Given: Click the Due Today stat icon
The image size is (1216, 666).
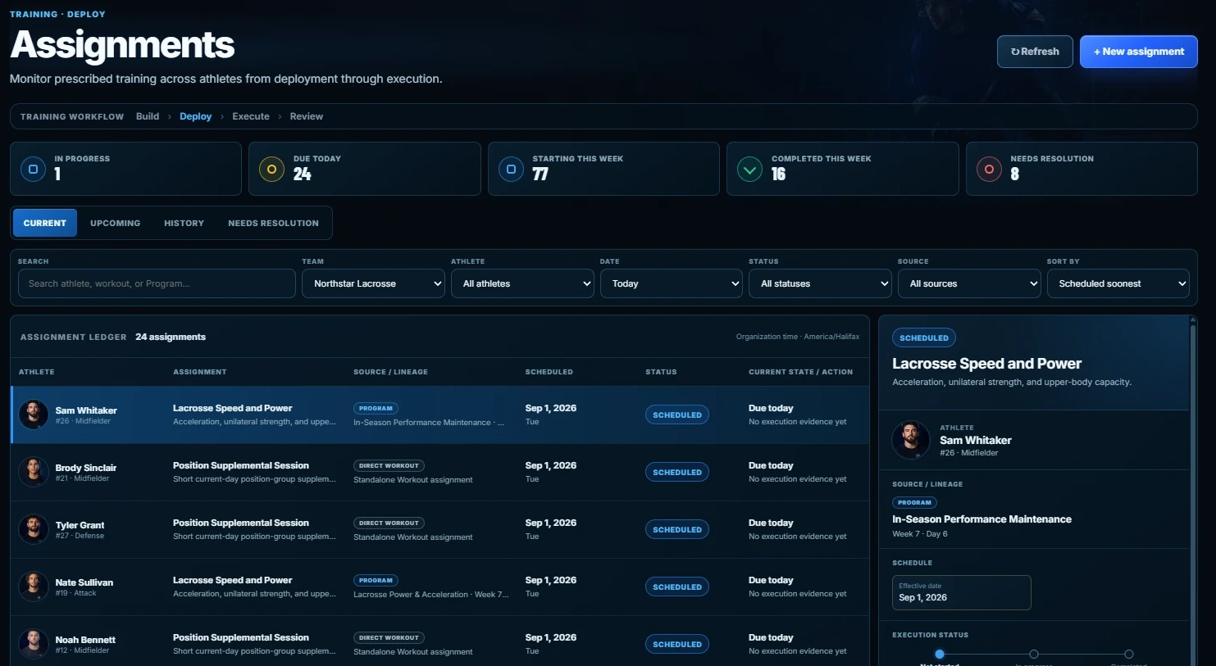Looking at the screenshot, I should pos(271,170).
